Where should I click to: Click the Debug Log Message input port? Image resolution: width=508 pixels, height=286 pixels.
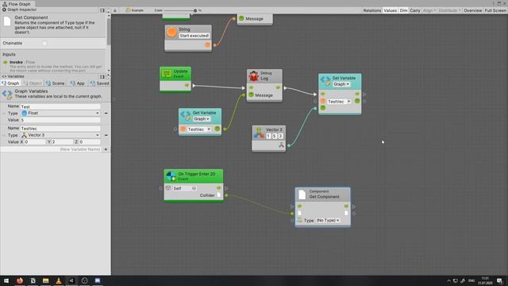[x=251, y=95]
